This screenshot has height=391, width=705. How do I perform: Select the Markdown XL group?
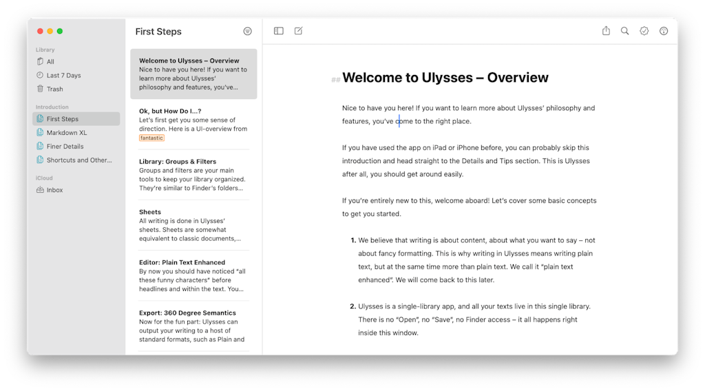76,133
